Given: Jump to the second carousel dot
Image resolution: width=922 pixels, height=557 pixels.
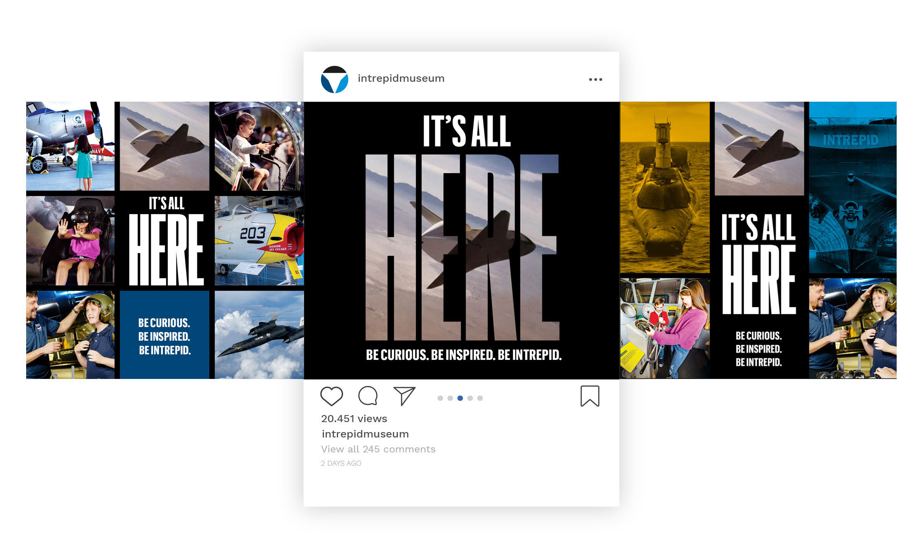Looking at the screenshot, I should [x=450, y=398].
